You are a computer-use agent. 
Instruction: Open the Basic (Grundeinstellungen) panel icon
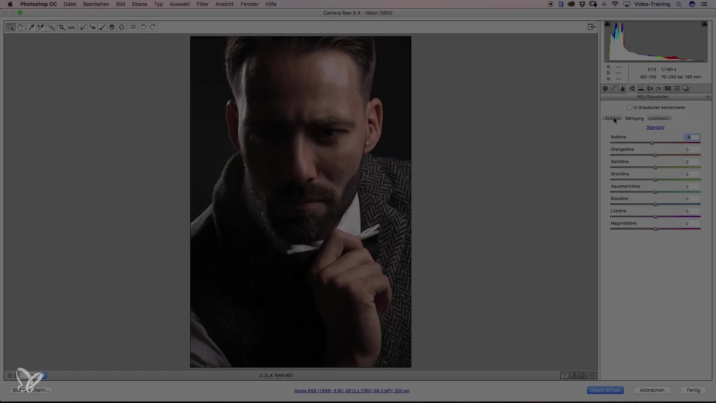pyautogui.click(x=605, y=88)
